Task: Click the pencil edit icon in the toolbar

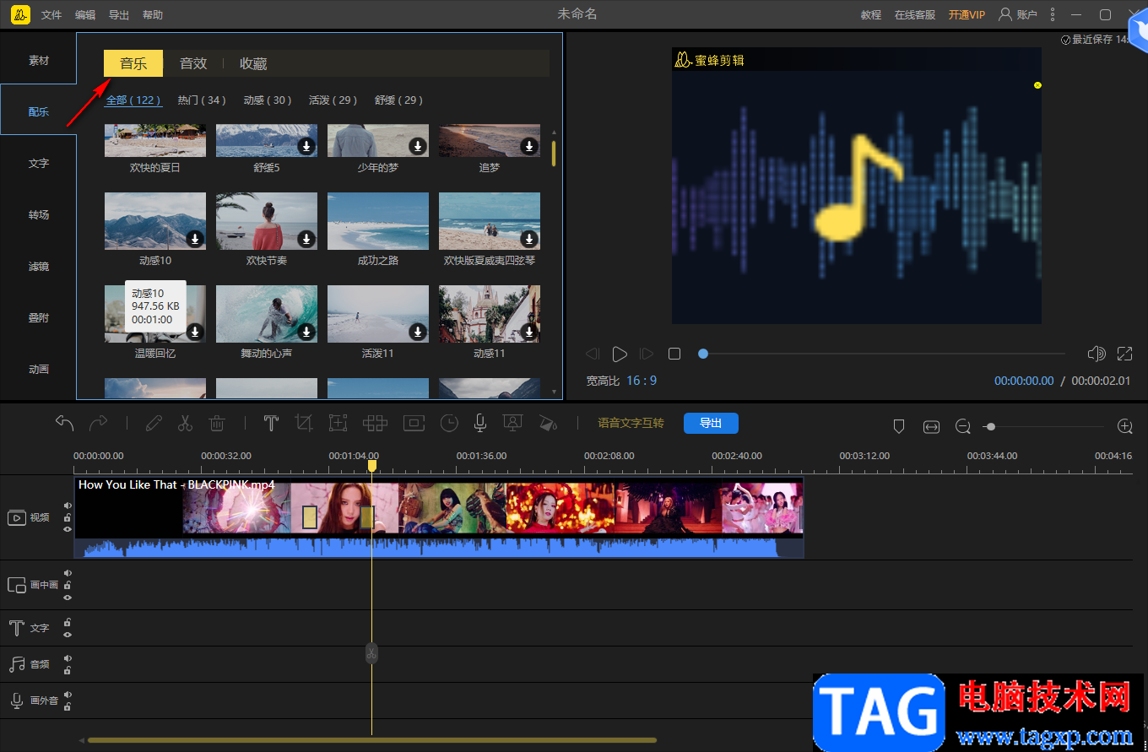Action: 153,423
